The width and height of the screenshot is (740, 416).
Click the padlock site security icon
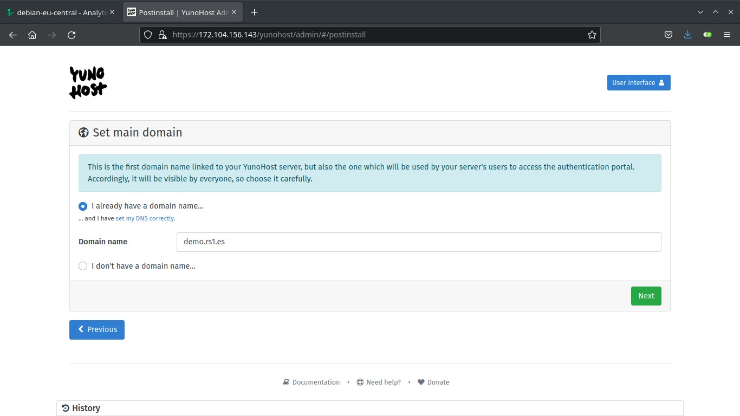161,35
